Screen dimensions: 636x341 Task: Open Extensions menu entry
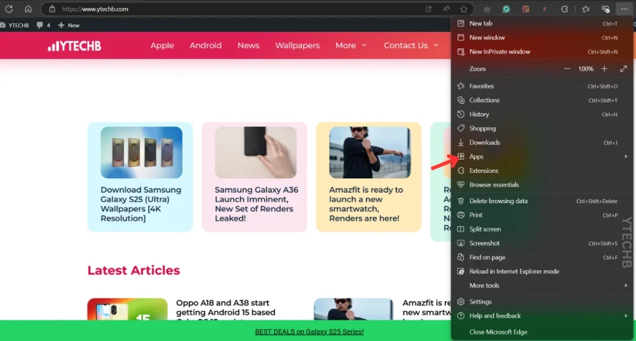click(542, 171)
